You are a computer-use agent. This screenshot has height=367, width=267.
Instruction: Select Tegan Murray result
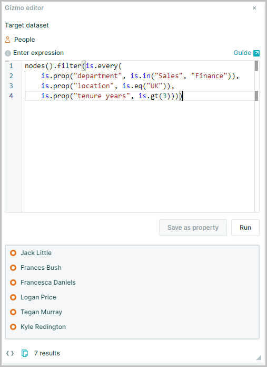pos(41,312)
